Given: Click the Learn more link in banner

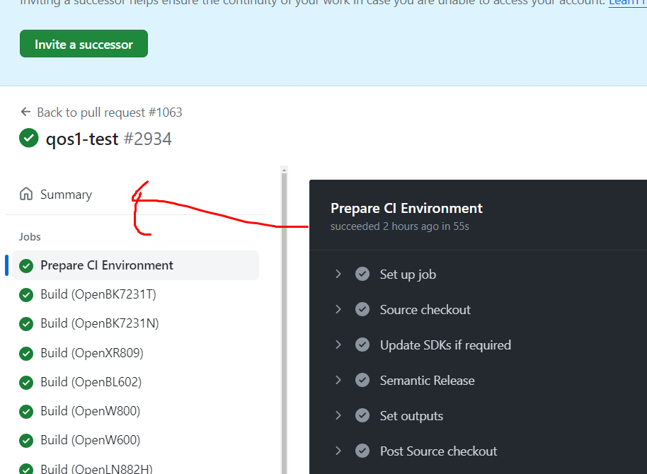Looking at the screenshot, I should [x=628, y=2].
